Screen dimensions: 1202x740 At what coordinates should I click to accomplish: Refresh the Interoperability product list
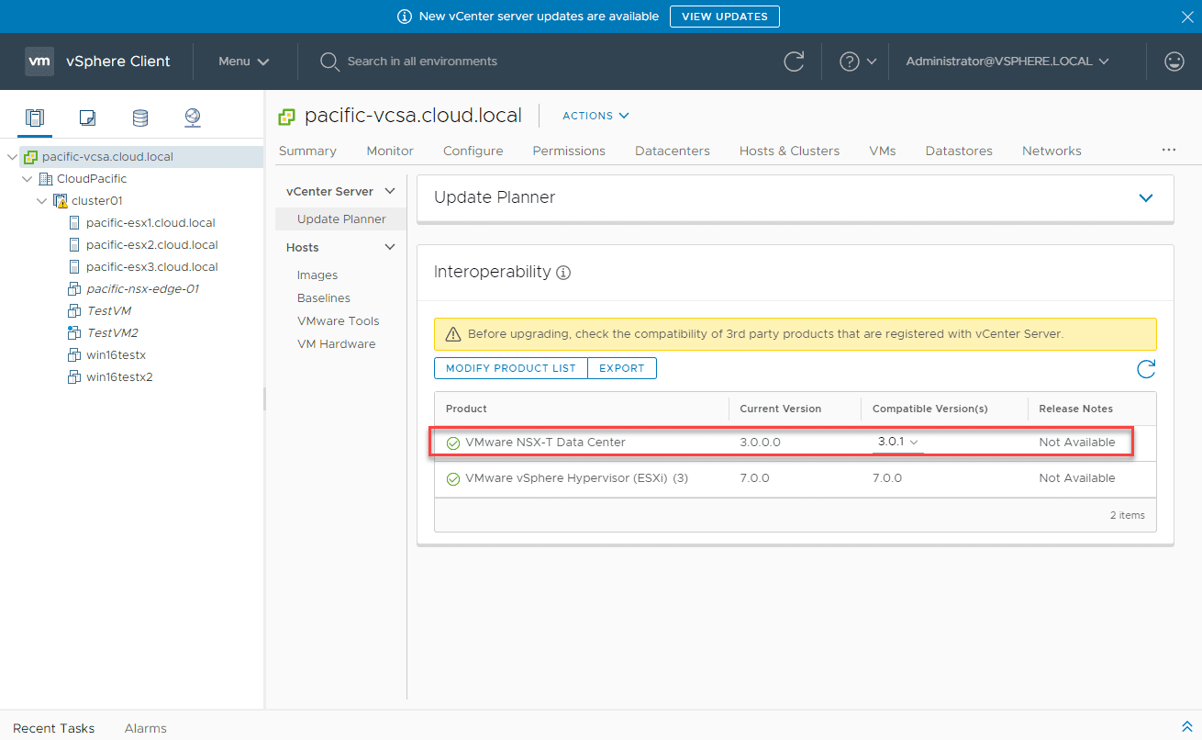pos(1145,369)
